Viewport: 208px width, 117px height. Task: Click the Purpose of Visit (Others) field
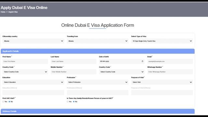point(162,93)
